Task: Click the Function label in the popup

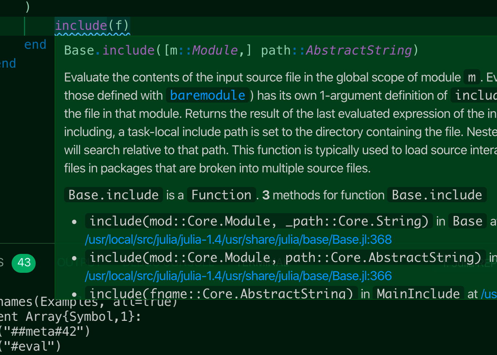Action: pos(221,195)
